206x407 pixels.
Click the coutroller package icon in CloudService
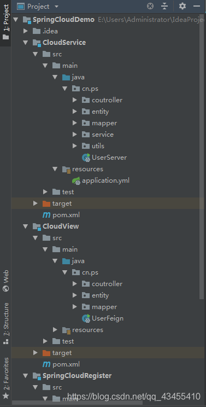(86, 100)
